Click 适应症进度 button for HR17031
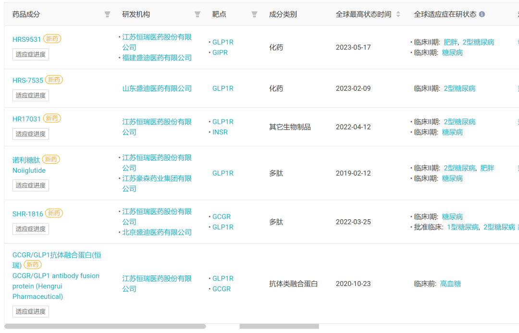The height and width of the screenshot is (333, 519). (30, 134)
